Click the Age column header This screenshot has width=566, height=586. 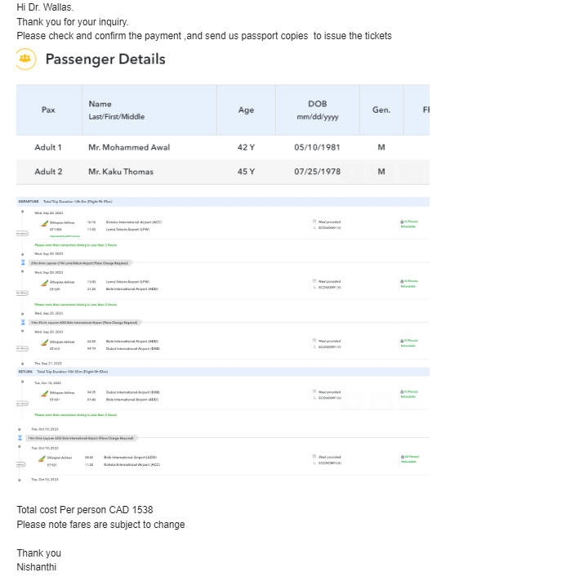[x=246, y=110]
